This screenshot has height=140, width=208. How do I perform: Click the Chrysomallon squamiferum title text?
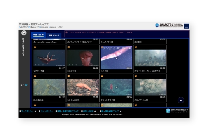(45, 42)
